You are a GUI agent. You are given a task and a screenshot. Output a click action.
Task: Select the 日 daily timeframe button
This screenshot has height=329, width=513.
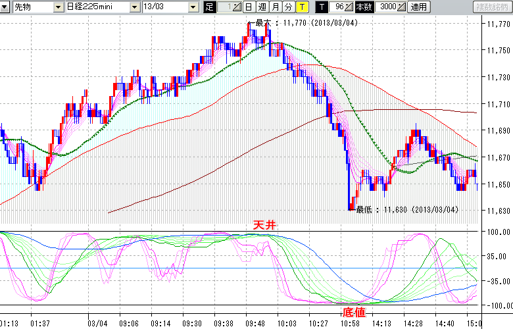(x=249, y=7)
